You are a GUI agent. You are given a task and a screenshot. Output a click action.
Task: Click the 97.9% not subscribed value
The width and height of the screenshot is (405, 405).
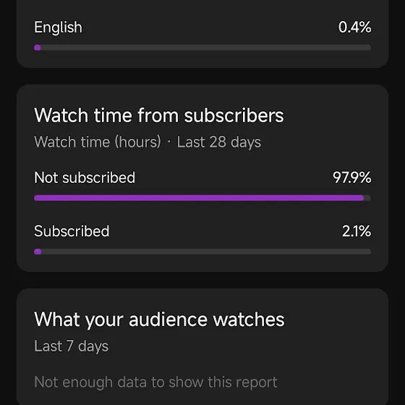click(x=351, y=178)
